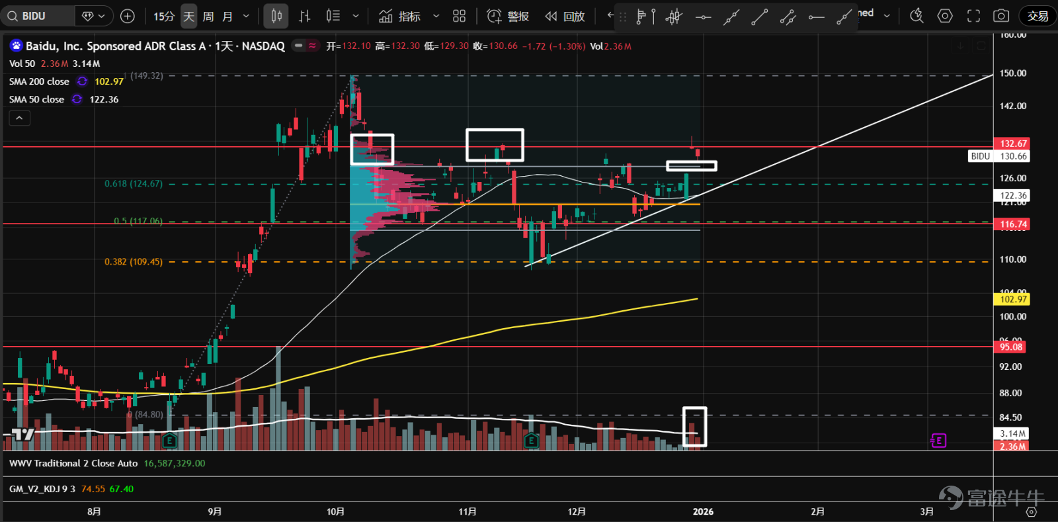Toggle the pink delayed data ≈ indicator
The width and height of the screenshot is (1058, 522).
click(312, 46)
